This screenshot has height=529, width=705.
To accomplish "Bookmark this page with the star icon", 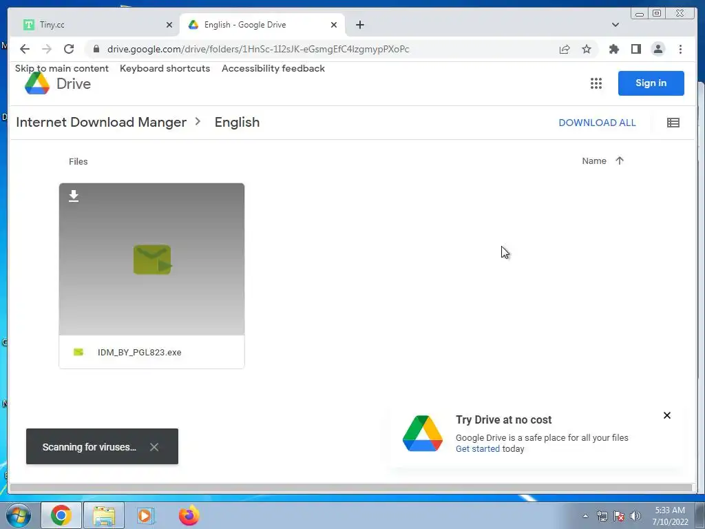I will 587,49.
